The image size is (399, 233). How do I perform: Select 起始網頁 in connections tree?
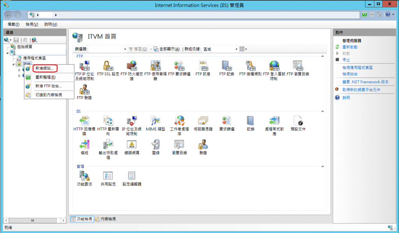(25, 46)
